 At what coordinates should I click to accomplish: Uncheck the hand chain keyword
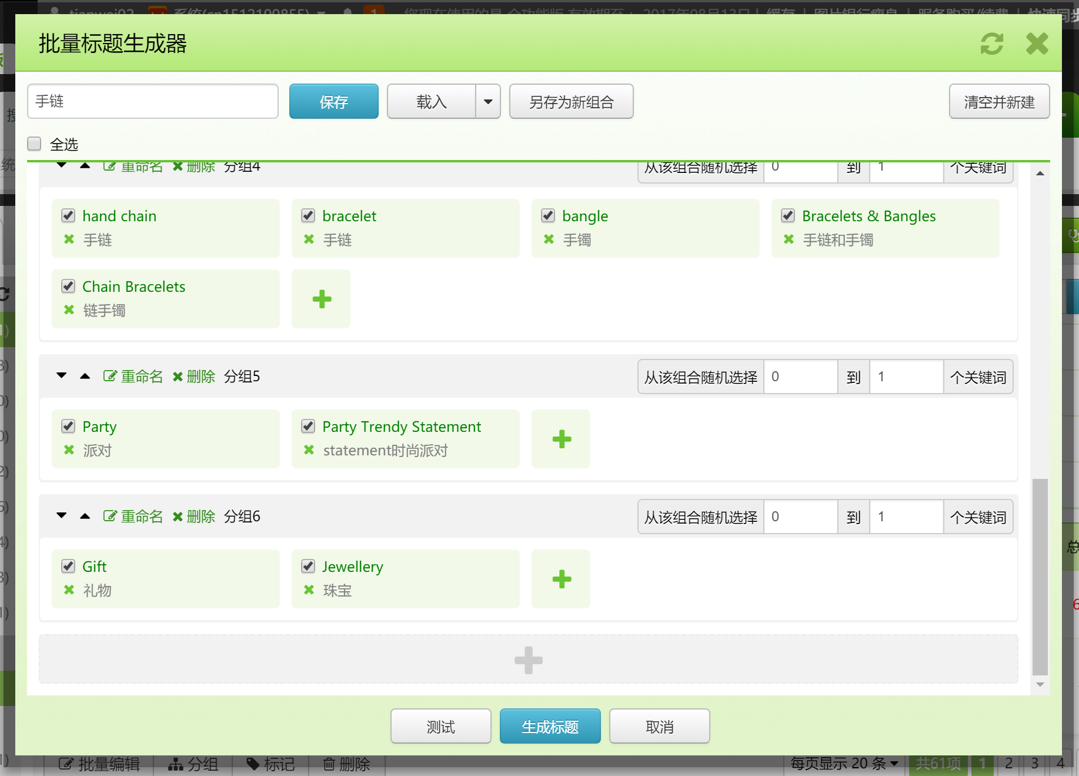tap(68, 216)
